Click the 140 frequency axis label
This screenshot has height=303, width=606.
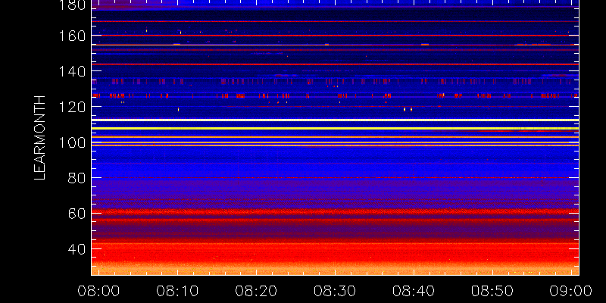[x=72, y=71]
